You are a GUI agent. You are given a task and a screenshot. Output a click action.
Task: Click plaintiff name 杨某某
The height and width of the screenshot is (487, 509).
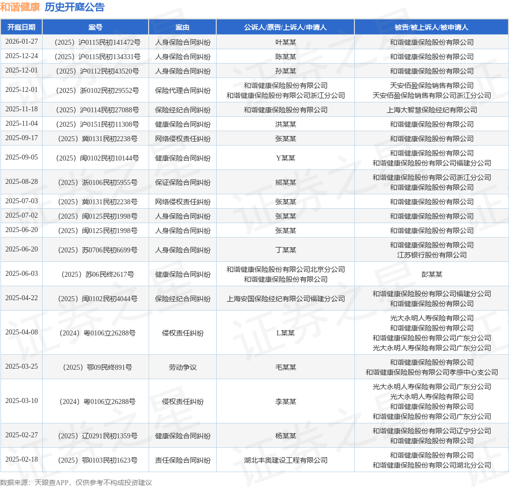[286, 436]
